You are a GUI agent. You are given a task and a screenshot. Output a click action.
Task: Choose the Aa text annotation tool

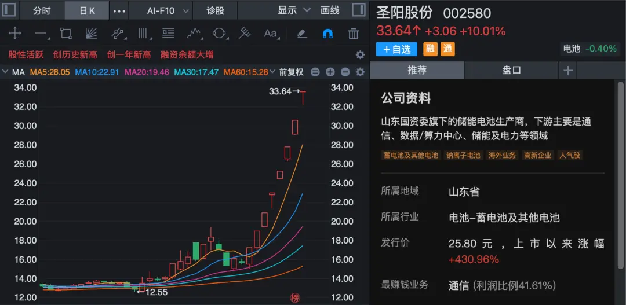click(270, 33)
